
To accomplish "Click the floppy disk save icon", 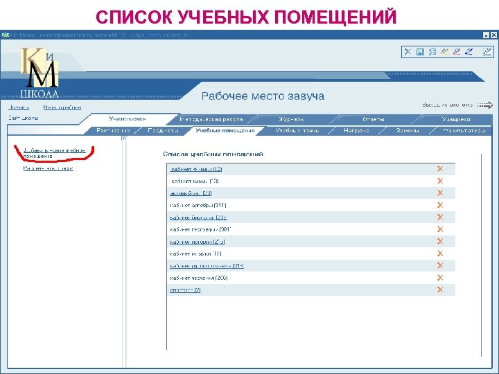I will pyautogui.click(x=420, y=52).
